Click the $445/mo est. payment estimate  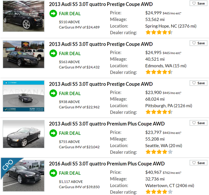point(172,93)
